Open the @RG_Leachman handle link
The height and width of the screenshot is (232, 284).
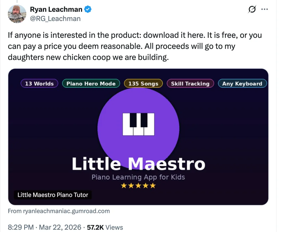point(55,19)
